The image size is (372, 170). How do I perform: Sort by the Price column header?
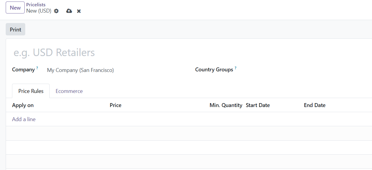coord(116,105)
